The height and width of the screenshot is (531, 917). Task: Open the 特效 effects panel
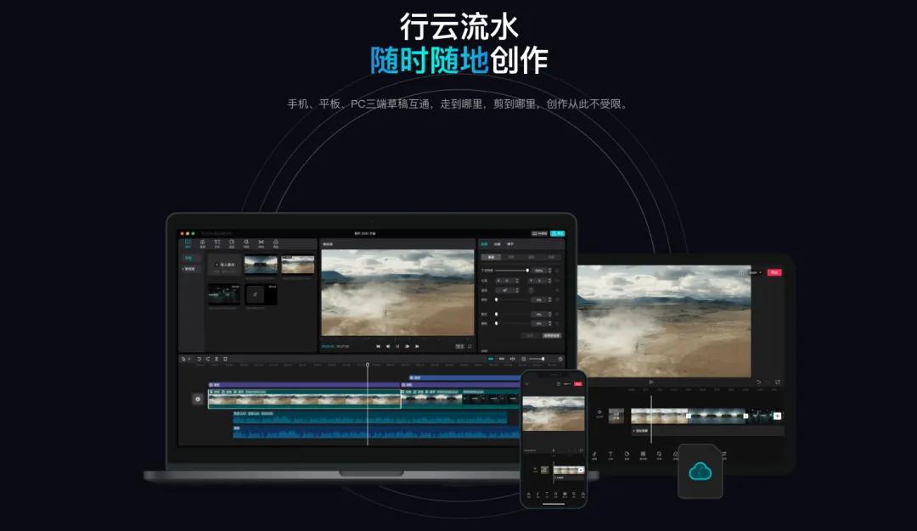tap(245, 243)
